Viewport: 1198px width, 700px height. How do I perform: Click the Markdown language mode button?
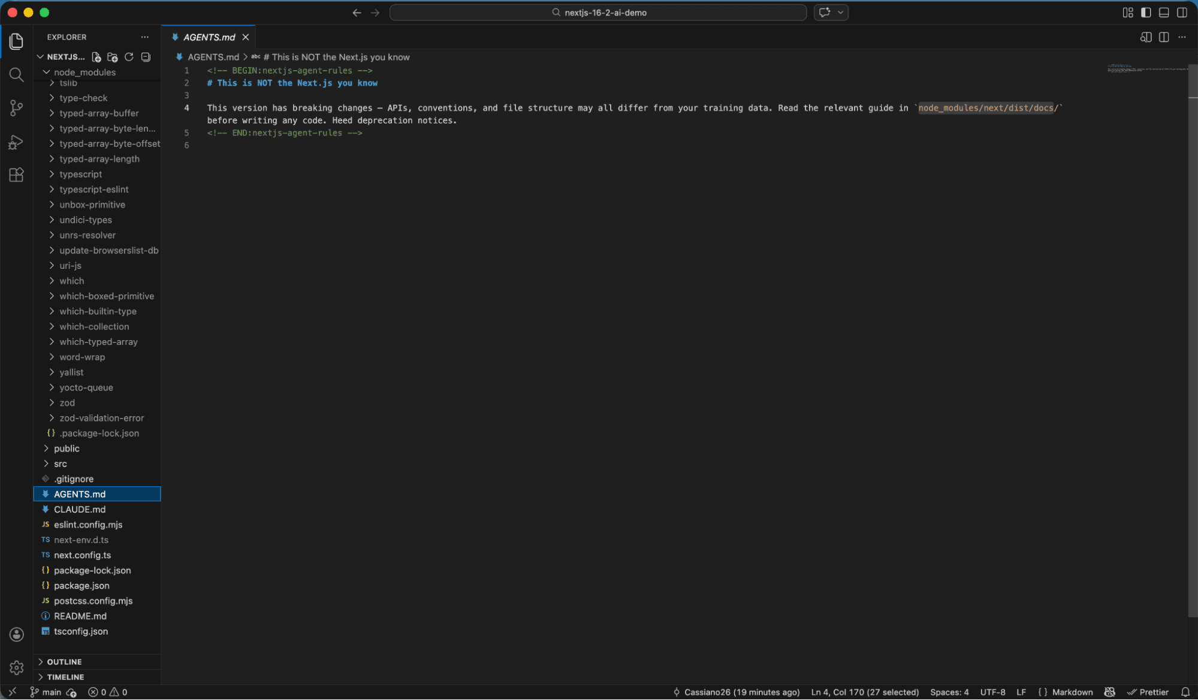[x=1072, y=692]
